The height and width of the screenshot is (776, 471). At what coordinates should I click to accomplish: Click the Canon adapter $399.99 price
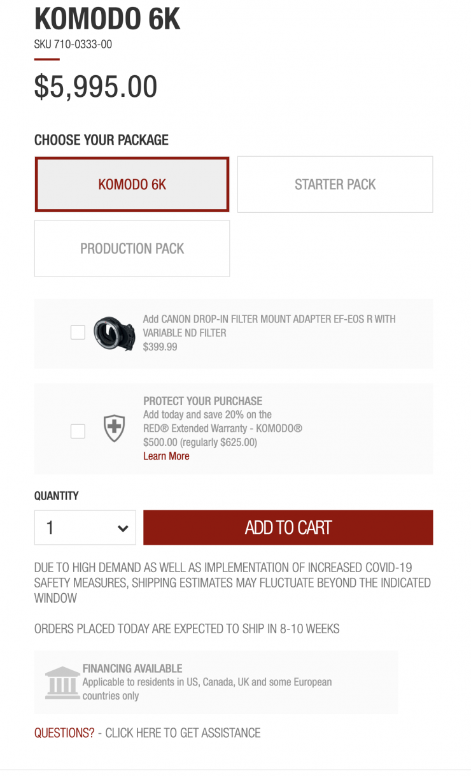point(160,347)
